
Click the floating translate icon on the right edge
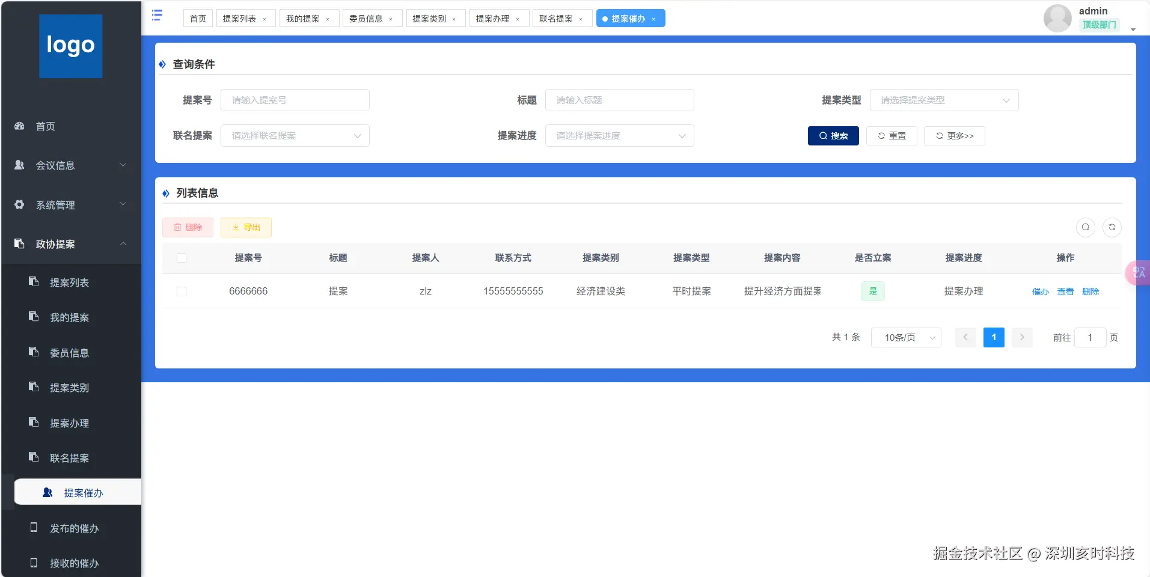pos(1138,273)
